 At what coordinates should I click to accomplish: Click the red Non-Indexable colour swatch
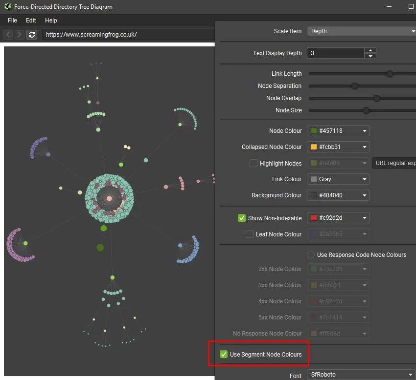point(314,218)
